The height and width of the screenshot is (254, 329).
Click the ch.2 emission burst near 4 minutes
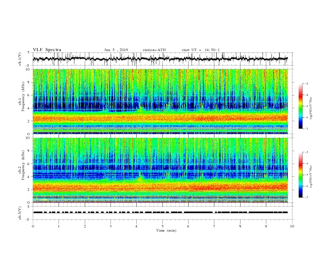click(140, 177)
